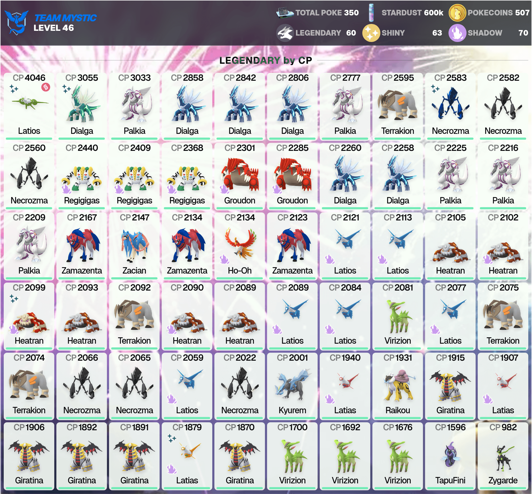Click the 'CP 2260' value
532x494 pixels.
(345, 148)
